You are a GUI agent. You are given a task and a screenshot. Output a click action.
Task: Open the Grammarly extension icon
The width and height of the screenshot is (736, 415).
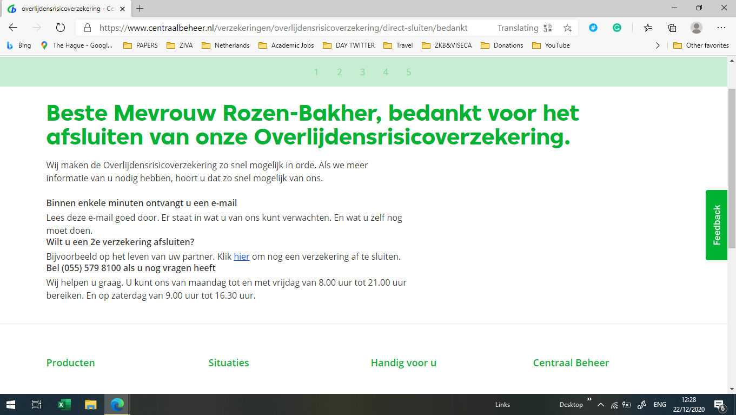tap(617, 28)
